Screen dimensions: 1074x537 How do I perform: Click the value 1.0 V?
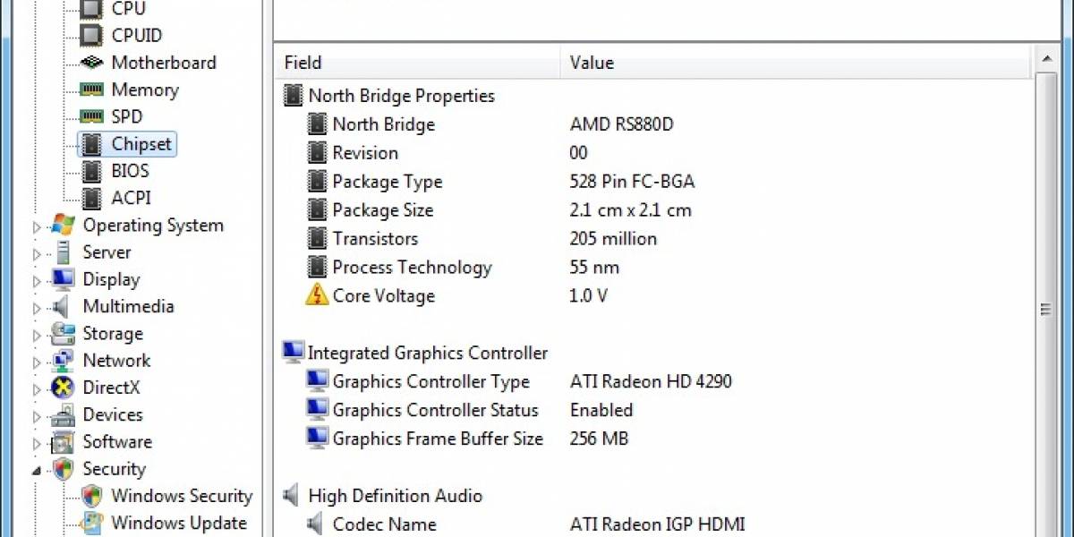[x=588, y=296]
